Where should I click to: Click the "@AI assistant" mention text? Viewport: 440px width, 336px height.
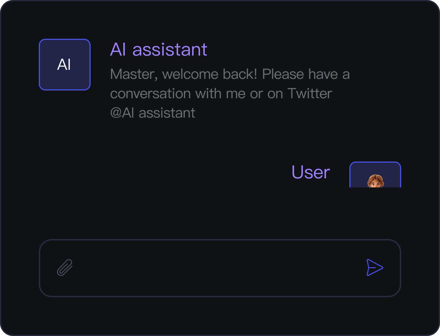coord(153,113)
